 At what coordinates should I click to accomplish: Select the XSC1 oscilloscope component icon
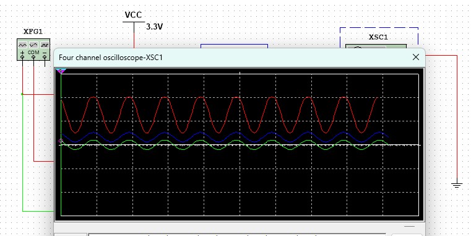[x=376, y=46]
